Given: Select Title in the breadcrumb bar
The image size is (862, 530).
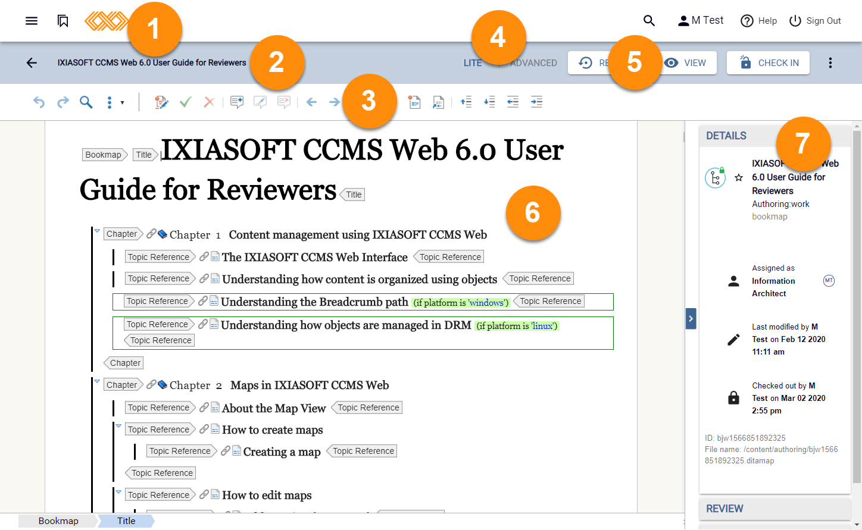Looking at the screenshot, I should click(126, 521).
